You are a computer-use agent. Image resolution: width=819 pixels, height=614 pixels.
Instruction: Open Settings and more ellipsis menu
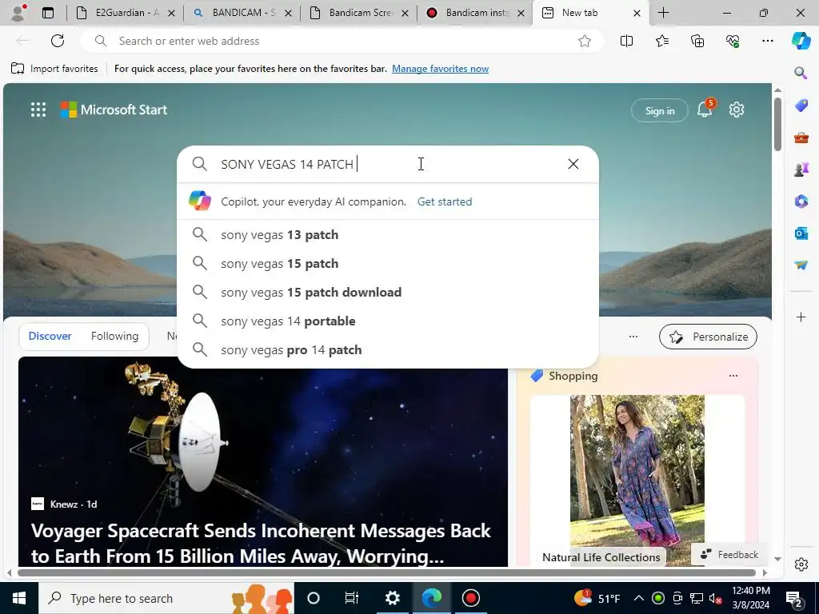767,41
